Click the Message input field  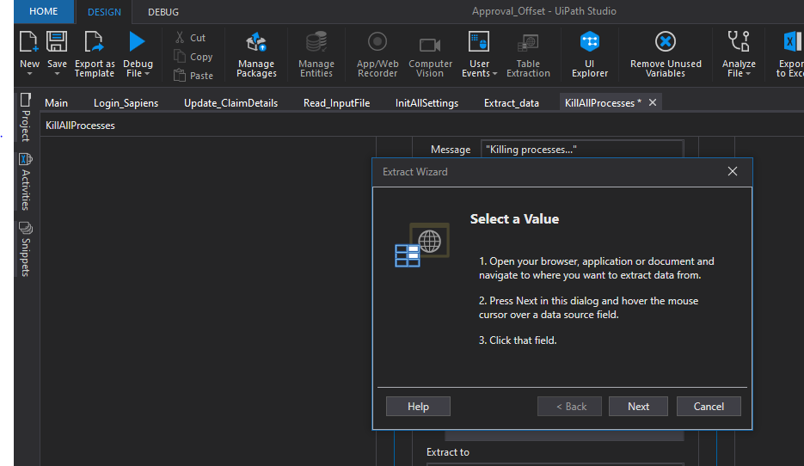[x=582, y=150]
